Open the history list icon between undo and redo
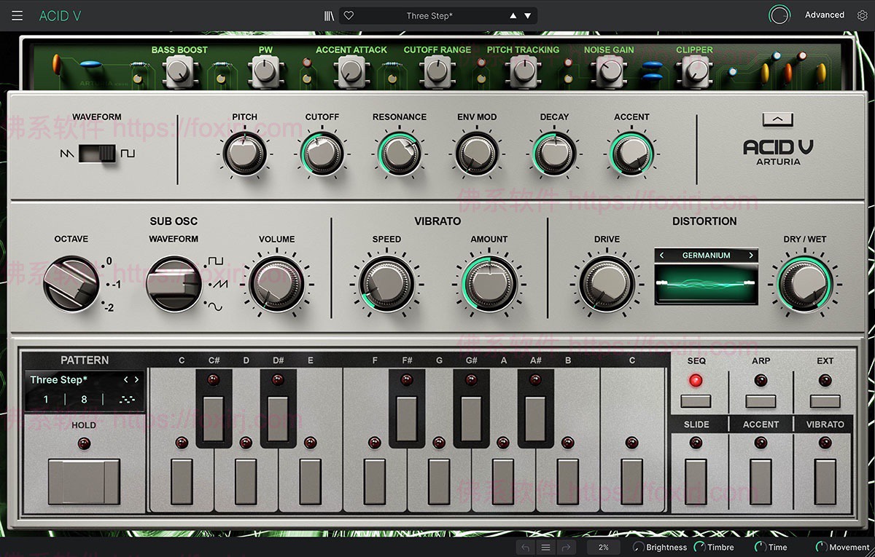 point(545,547)
